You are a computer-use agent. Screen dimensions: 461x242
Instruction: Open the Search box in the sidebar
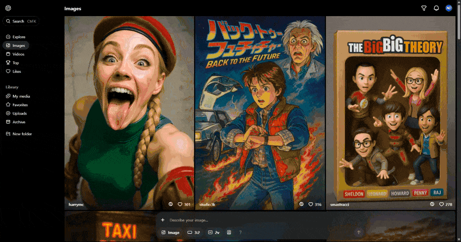(x=21, y=21)
